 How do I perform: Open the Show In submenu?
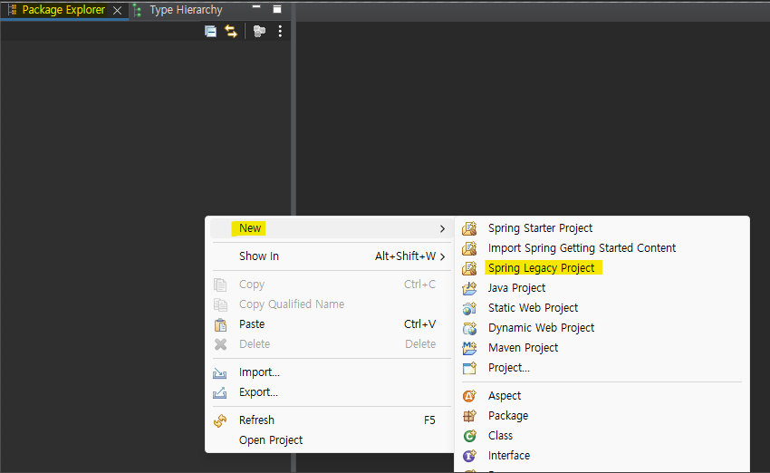(x=330, y=256)
